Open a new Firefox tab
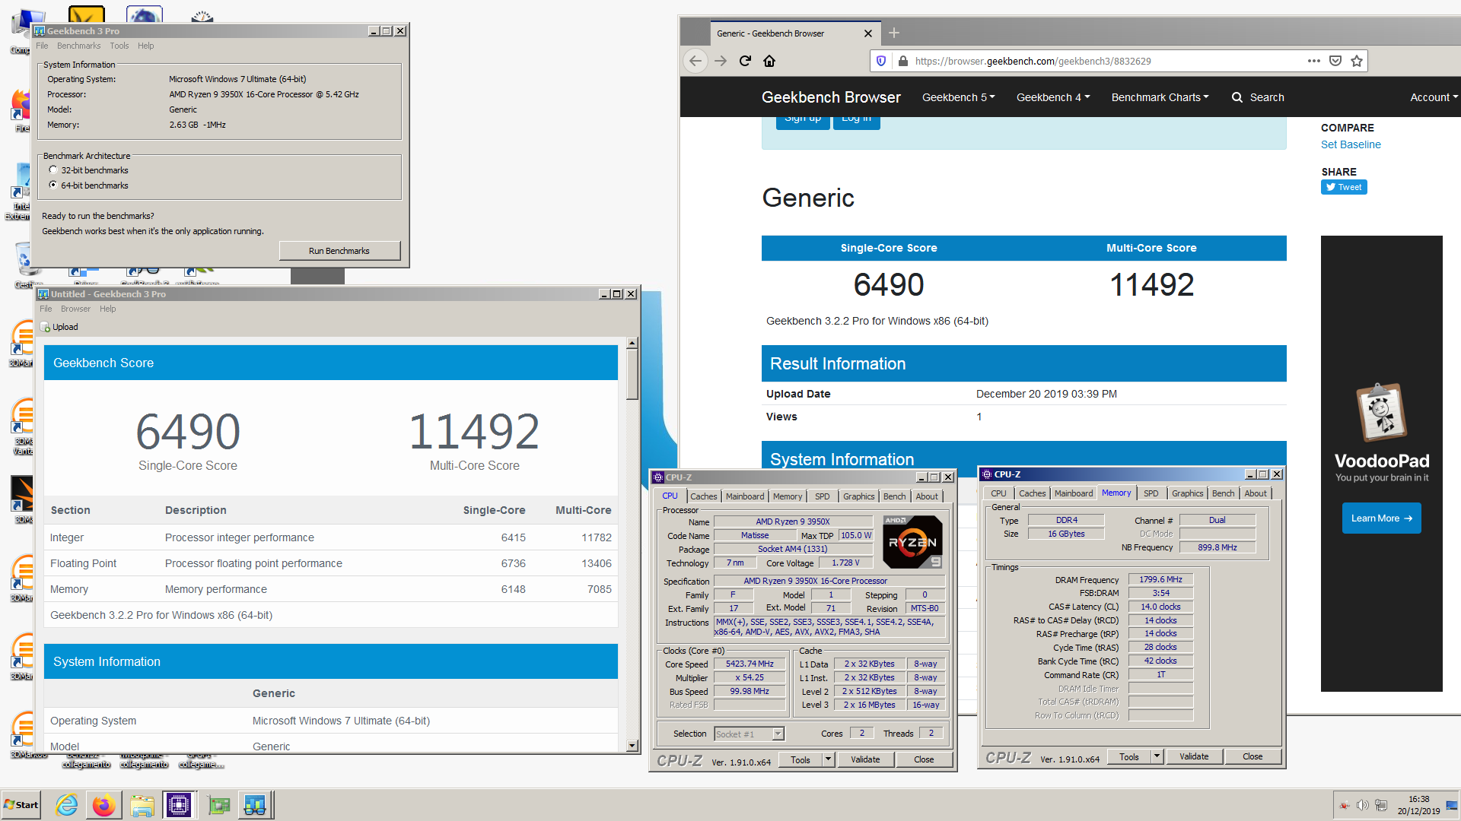Viewport: 1461px width, 821px height. (894, 33)
